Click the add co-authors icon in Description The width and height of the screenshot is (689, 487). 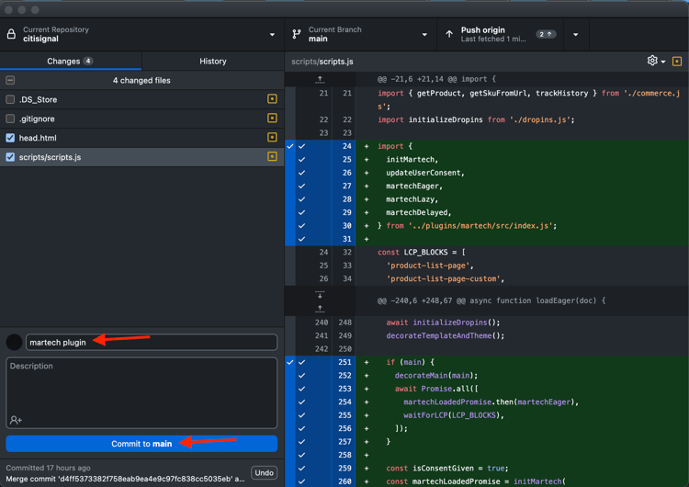click(16, 420)
